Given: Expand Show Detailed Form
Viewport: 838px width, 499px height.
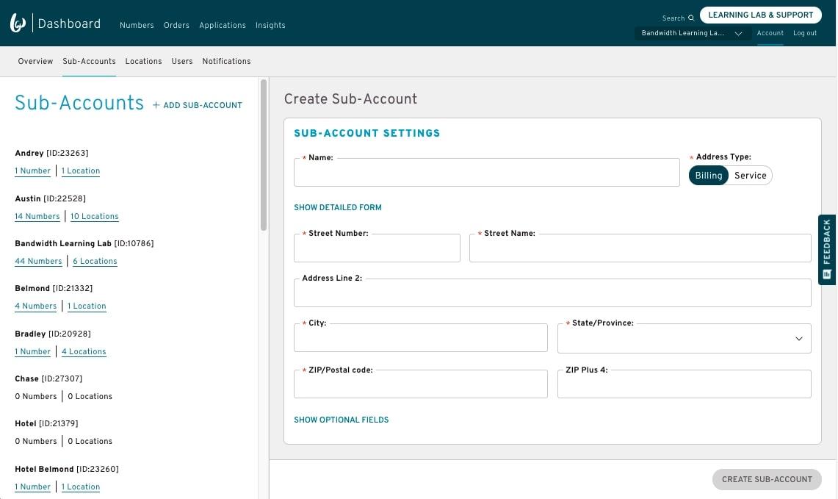Looking at the screenshot, I should (338, 208).
